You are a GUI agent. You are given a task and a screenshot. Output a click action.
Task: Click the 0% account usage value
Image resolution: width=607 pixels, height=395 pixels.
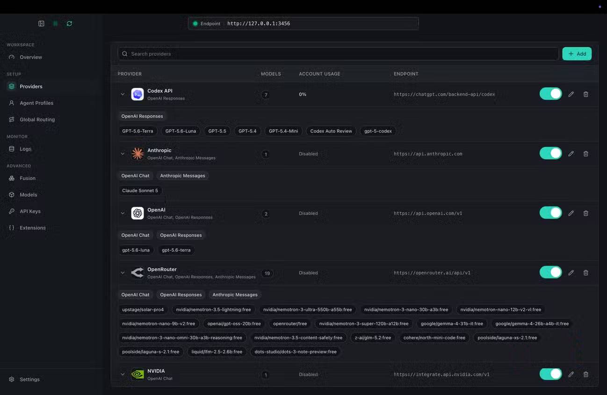[303, 94]
